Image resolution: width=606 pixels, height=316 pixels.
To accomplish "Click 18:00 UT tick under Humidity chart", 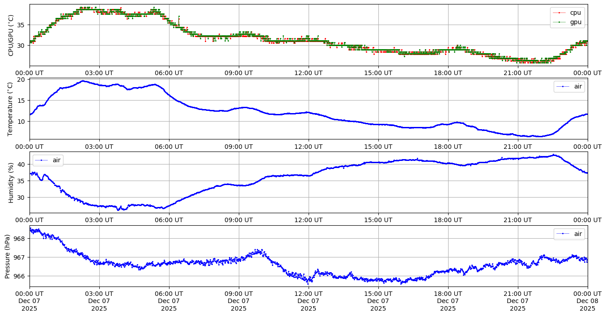I will (448, 220).
